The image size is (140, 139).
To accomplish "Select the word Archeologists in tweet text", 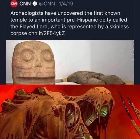I will 27,14.
